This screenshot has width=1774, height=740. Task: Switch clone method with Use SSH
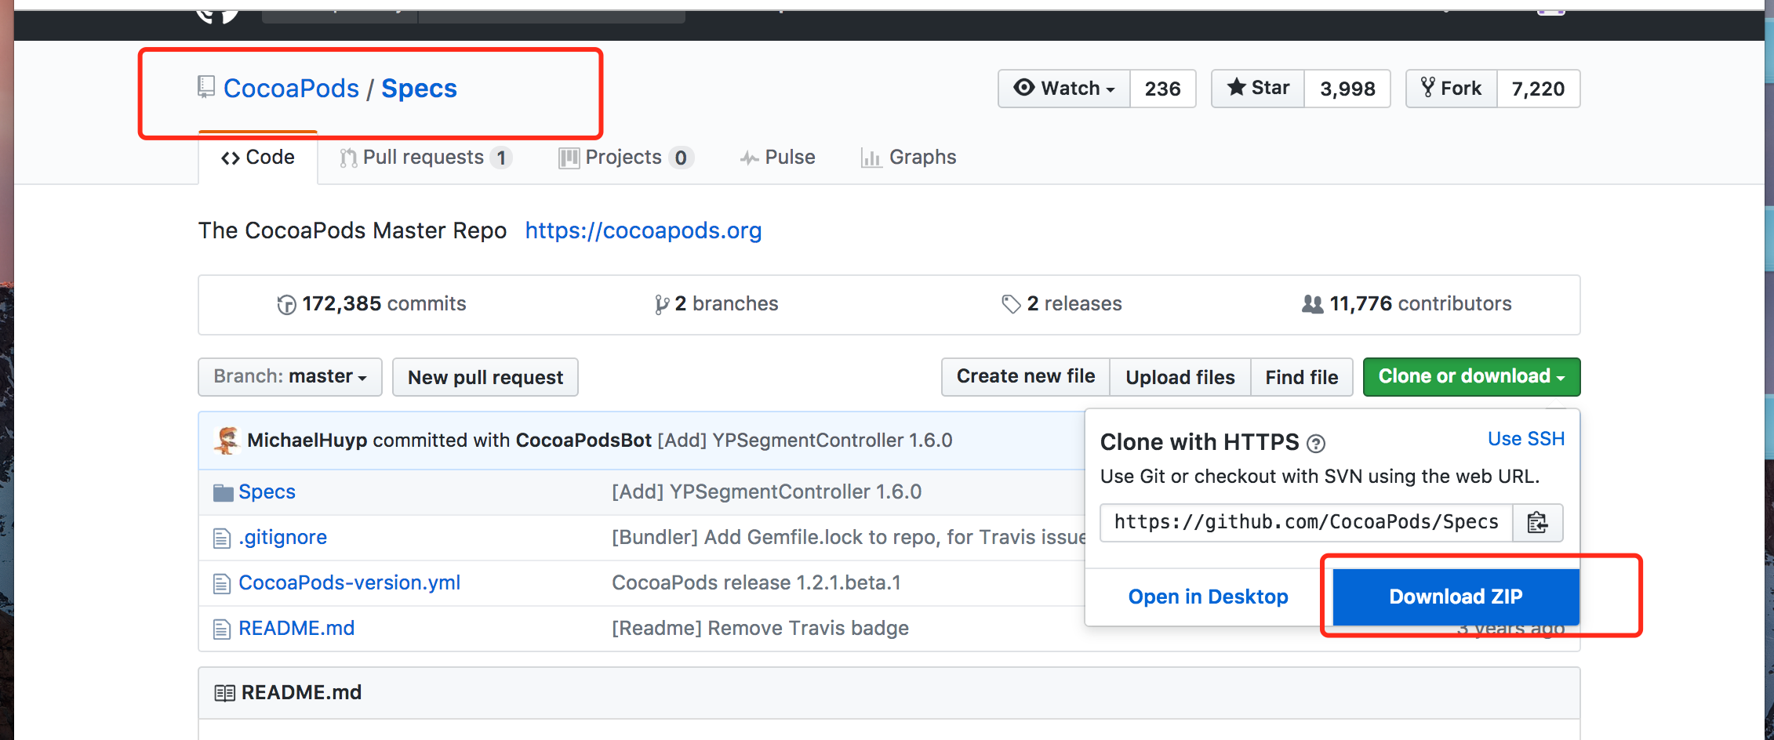(1526, 439)
